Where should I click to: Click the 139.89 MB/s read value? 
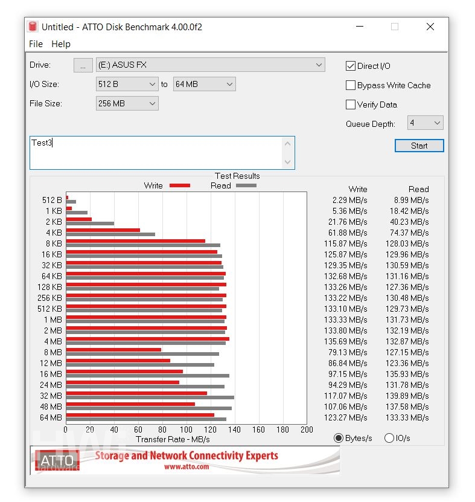pos(407,396)
